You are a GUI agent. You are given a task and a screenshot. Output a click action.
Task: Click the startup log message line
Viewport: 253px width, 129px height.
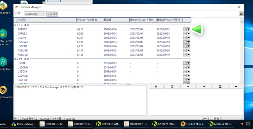click(50, 87)
